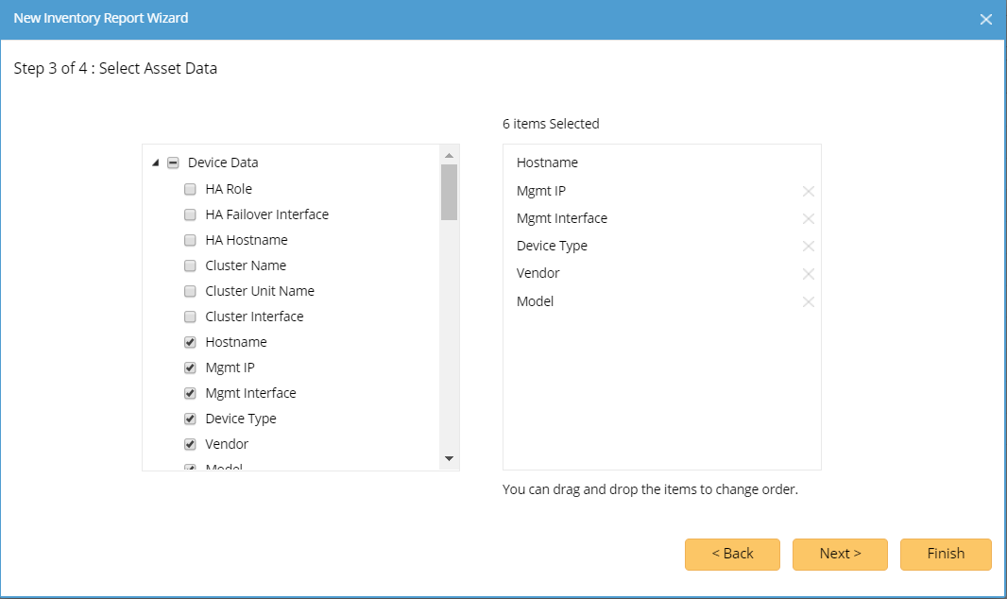
Task: Remove Vendor from selected items
Action: click(x=809, y=274)
